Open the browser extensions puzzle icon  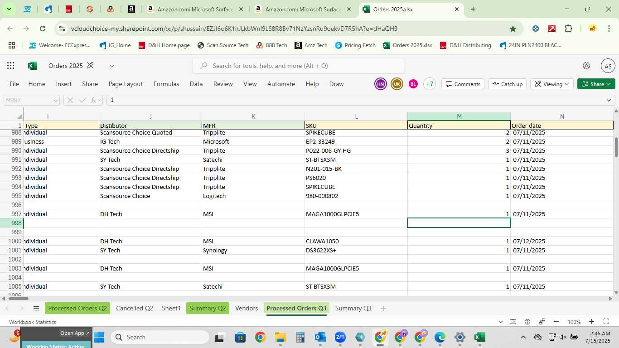tap(568, 29)
